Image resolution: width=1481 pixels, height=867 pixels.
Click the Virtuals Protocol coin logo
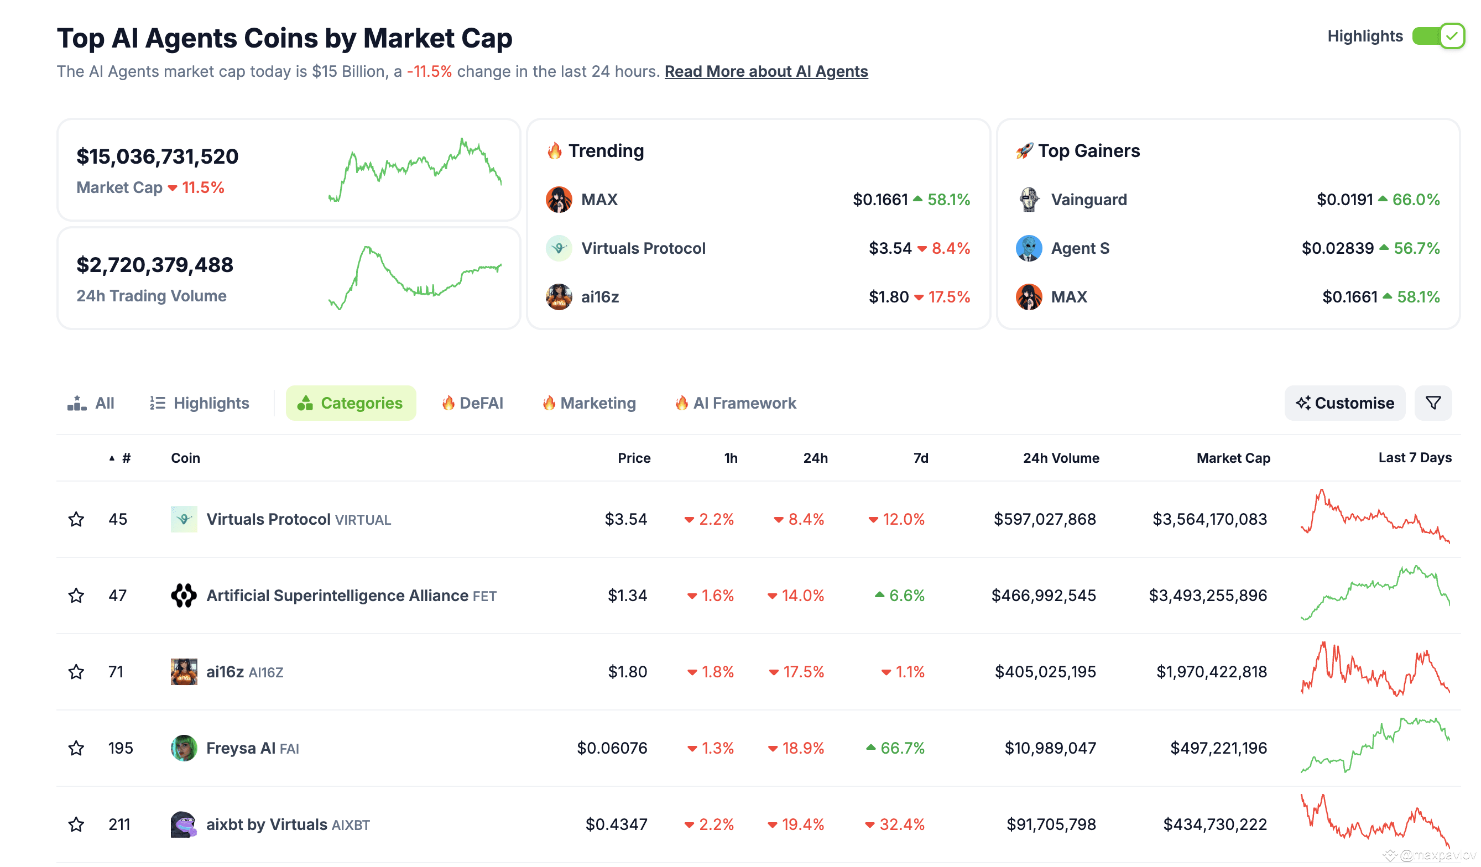[x=184, y=519]
